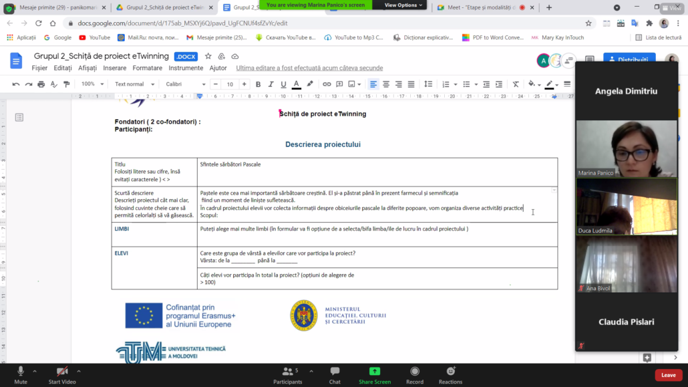Open the Formatare menu

[148, 68]
